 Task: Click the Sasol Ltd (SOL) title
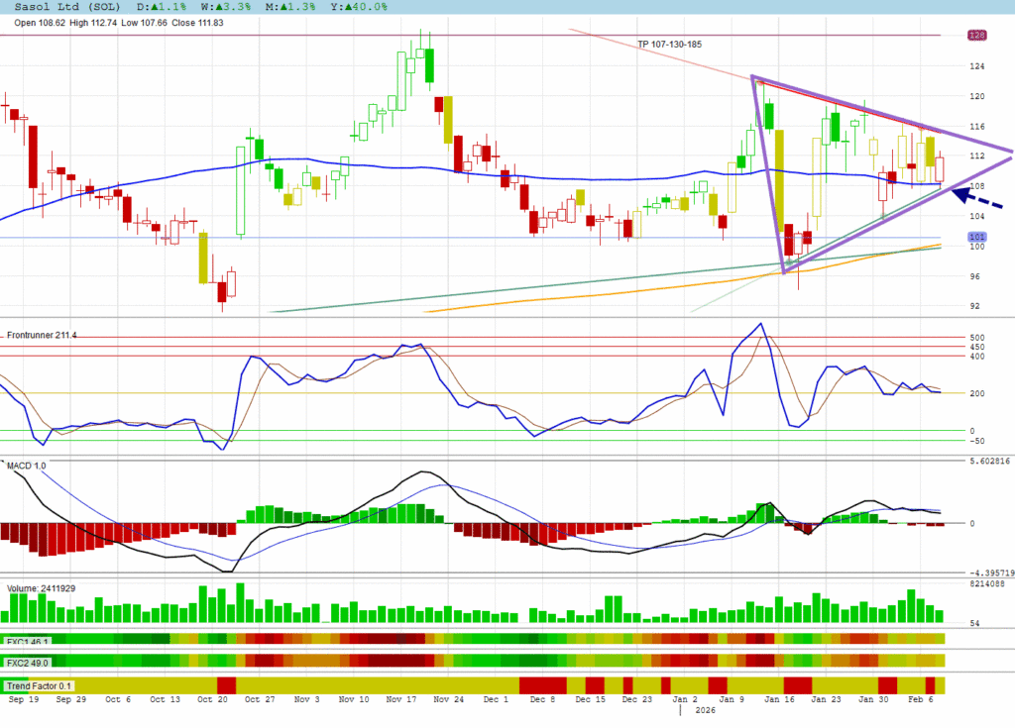61,7
